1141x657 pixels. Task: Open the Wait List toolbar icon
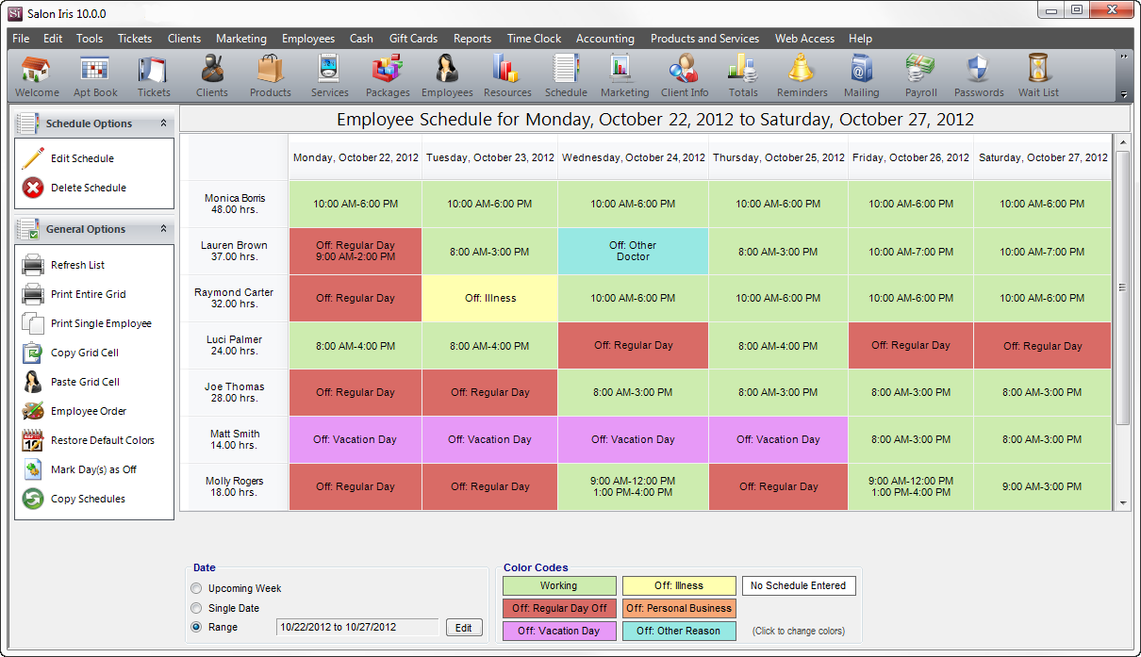(x=1038, y=76)
